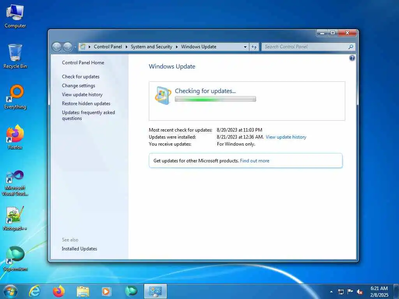Go to System and Security breadcrumb
This screenshot has height=299, width=399.
tap(152, 47)
